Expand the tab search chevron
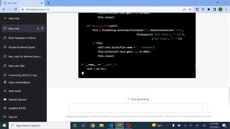The image size is (230, 129). (201, 3)
